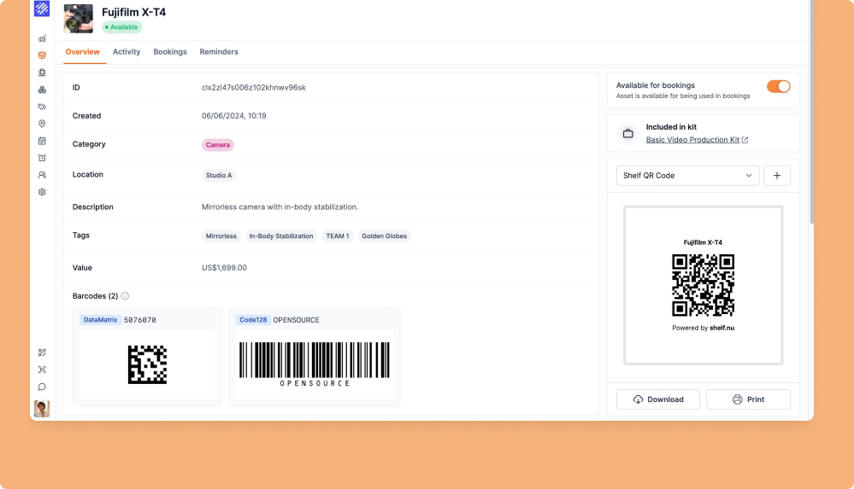The image size is (854, 489).
Task: Click the plus button next to Shelf QR Code
Action: [x=777, y=175]
